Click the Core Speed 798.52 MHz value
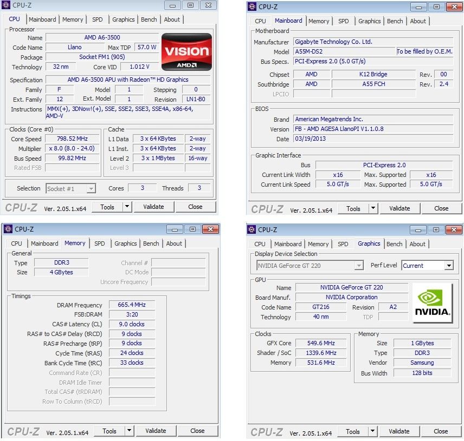 (72, 139)
